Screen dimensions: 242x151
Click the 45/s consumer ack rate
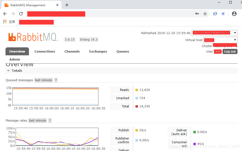tap(201, 144)
